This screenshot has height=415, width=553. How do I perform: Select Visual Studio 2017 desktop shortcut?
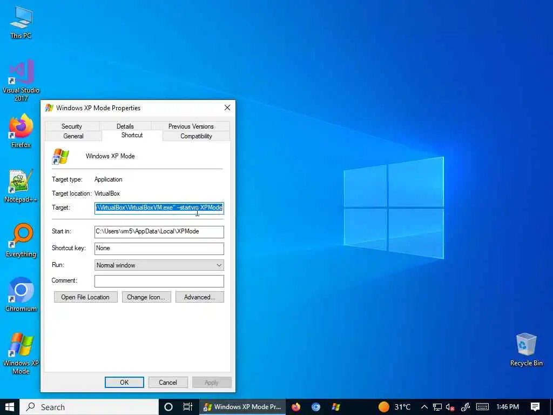(x=21, y=81)
